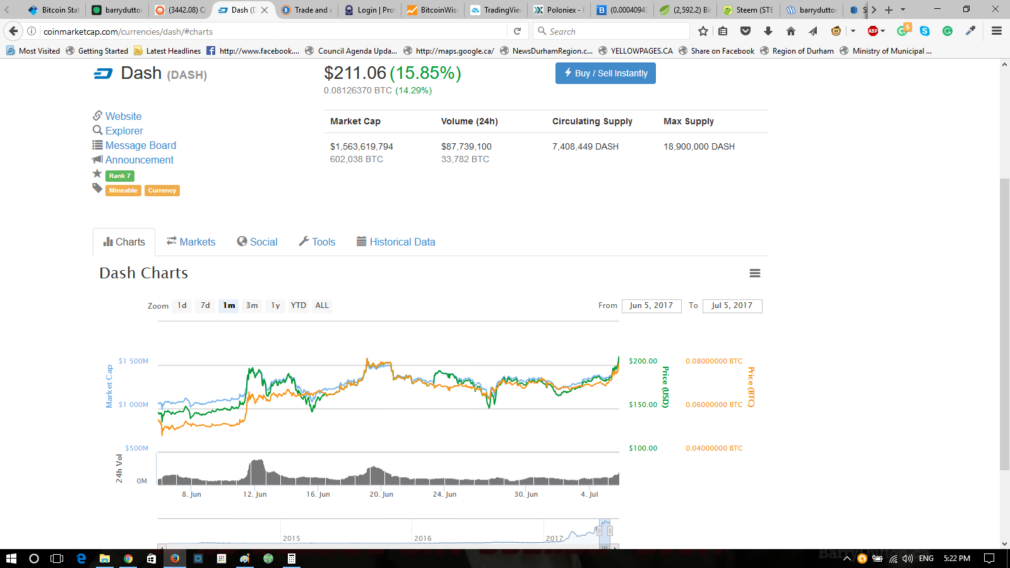This screenshot has width=1010, height=568.
Task: Set chart zoom to ALL
Action: tap(322, 305)
